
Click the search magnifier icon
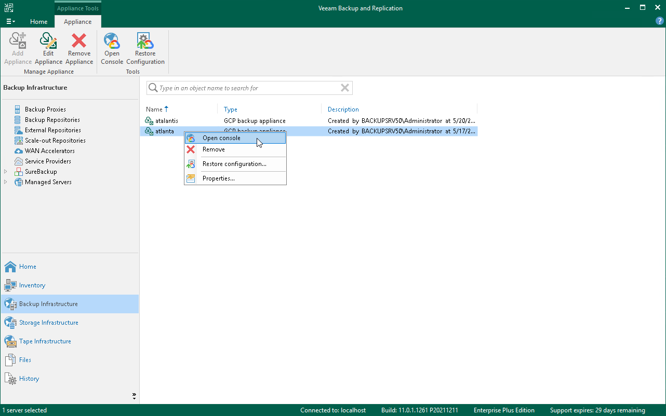click(x=153, y=88)
